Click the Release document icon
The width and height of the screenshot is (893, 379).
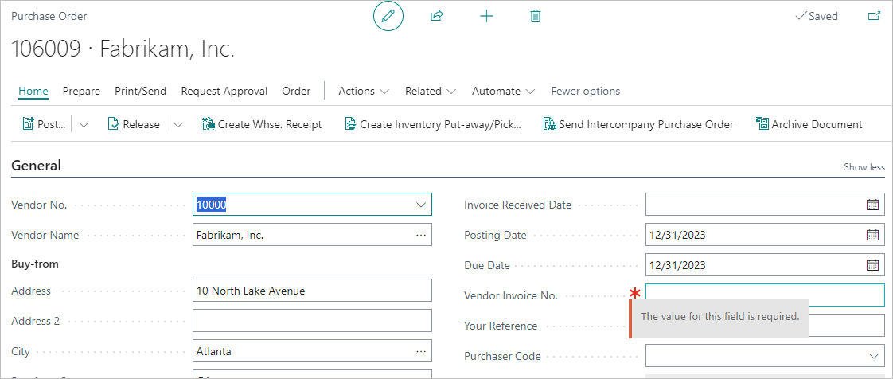pos(113,123)
